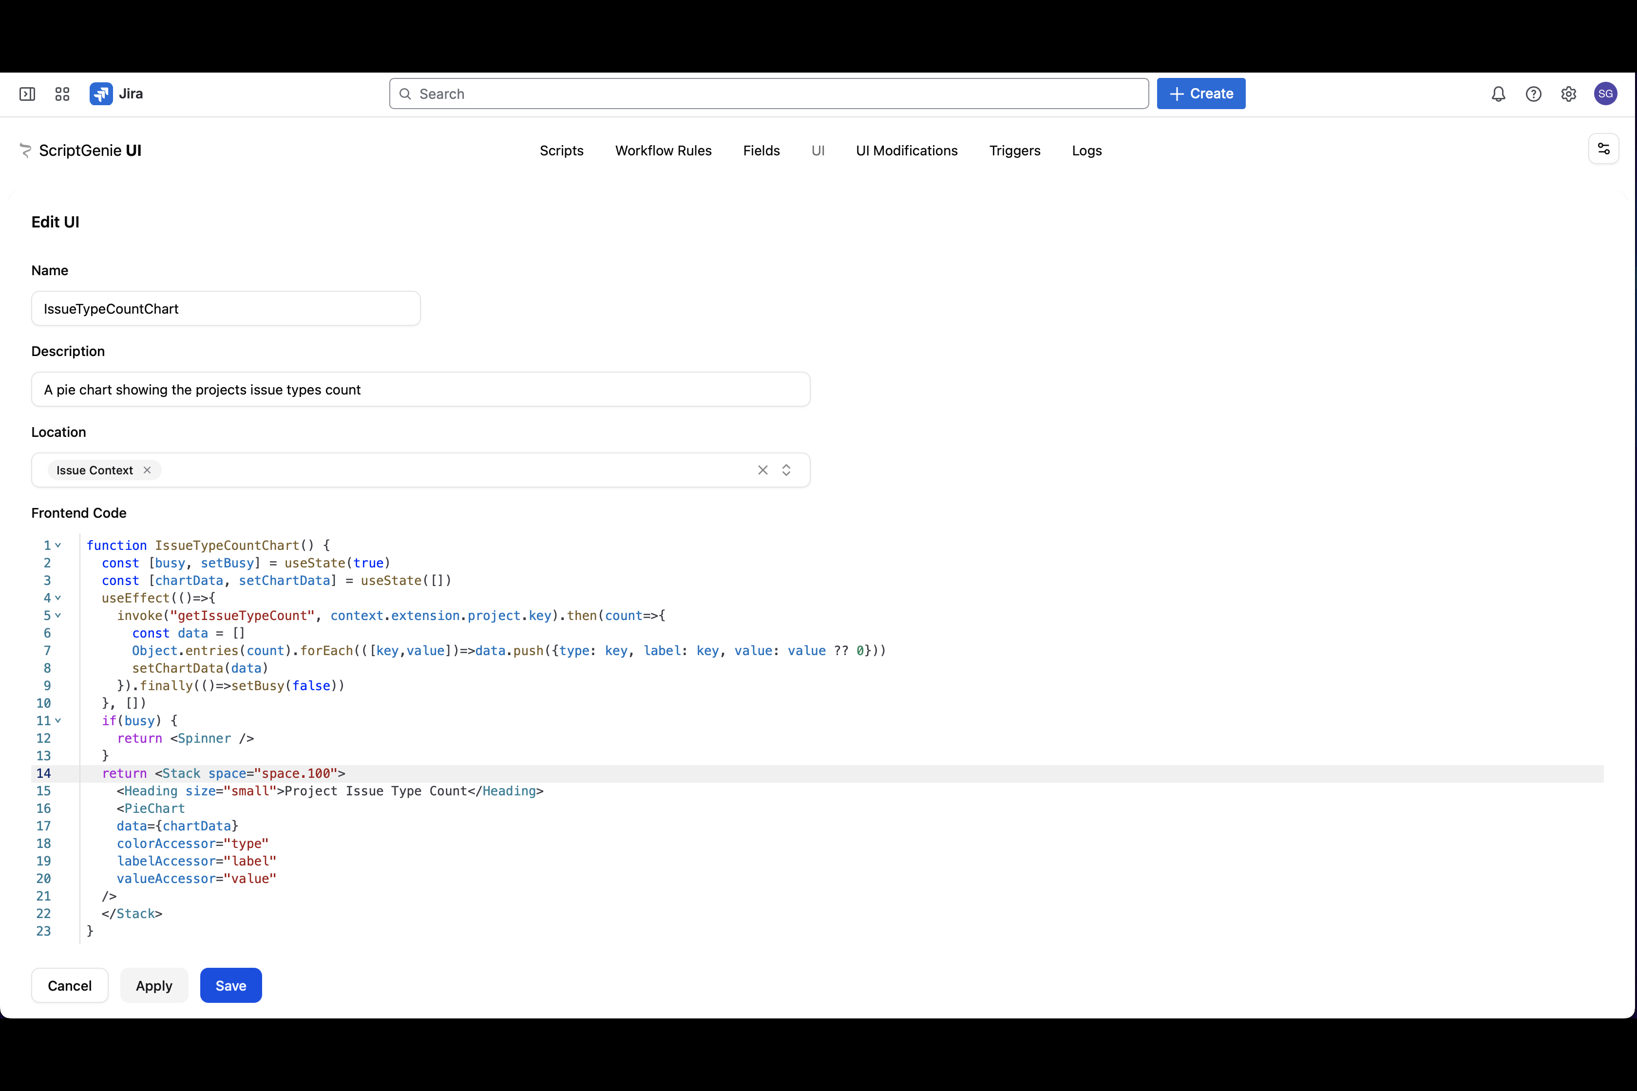
Task: Expand the Location dropdown chevrons
Action: (786, 470)
